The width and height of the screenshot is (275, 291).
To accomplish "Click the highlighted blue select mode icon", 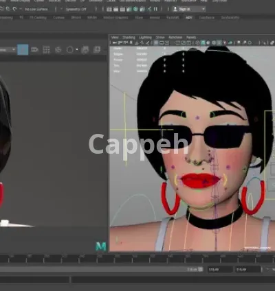I will [23, 49].
